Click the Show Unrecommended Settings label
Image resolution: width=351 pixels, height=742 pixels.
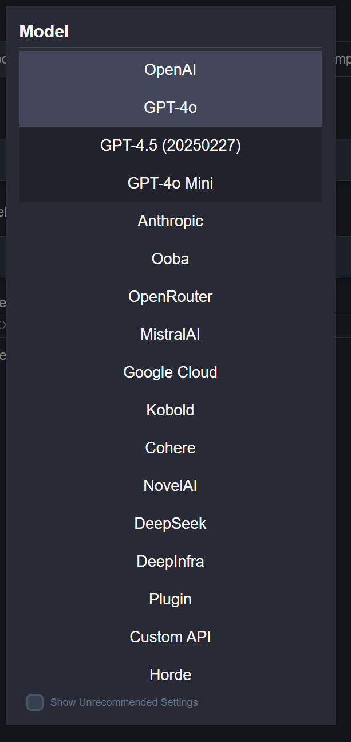pos(124,702)
